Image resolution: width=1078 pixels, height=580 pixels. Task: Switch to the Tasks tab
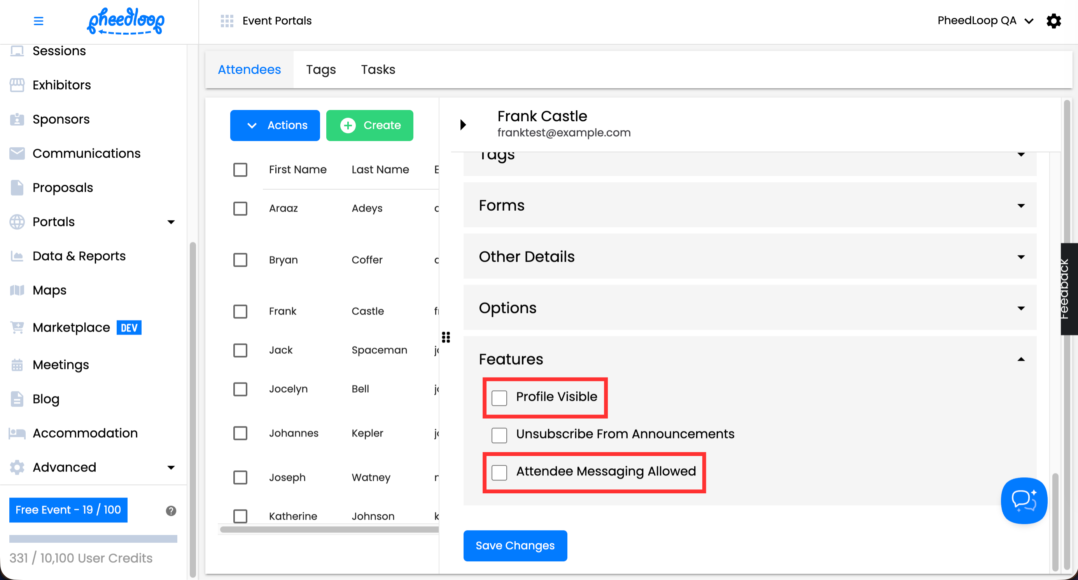(x=378, y=70)
